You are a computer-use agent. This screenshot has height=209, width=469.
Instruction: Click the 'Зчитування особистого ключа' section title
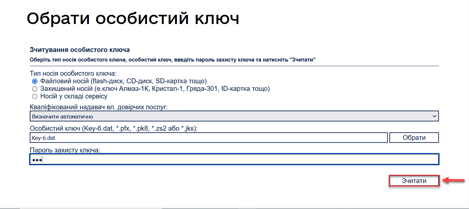(80, 50)
